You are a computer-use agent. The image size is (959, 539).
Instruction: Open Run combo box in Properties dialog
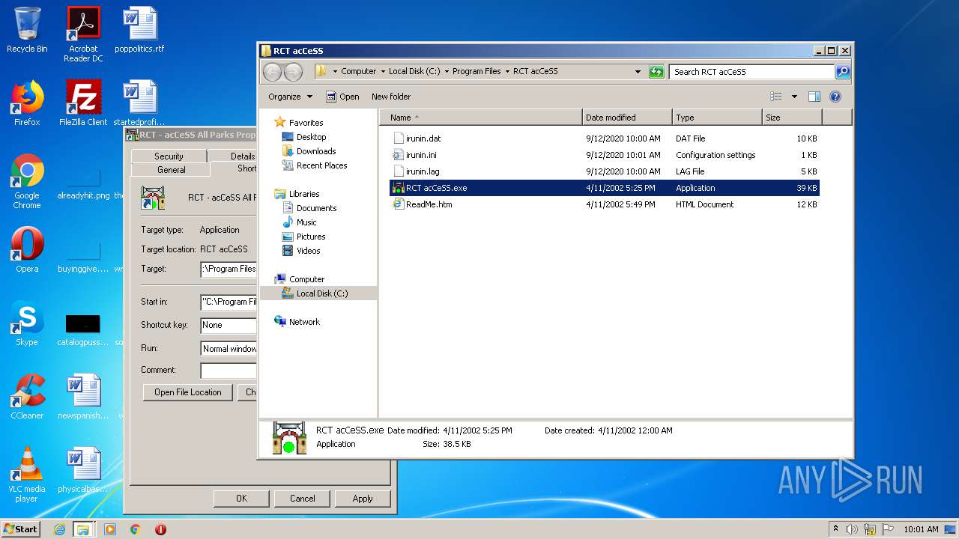point(229,348)
